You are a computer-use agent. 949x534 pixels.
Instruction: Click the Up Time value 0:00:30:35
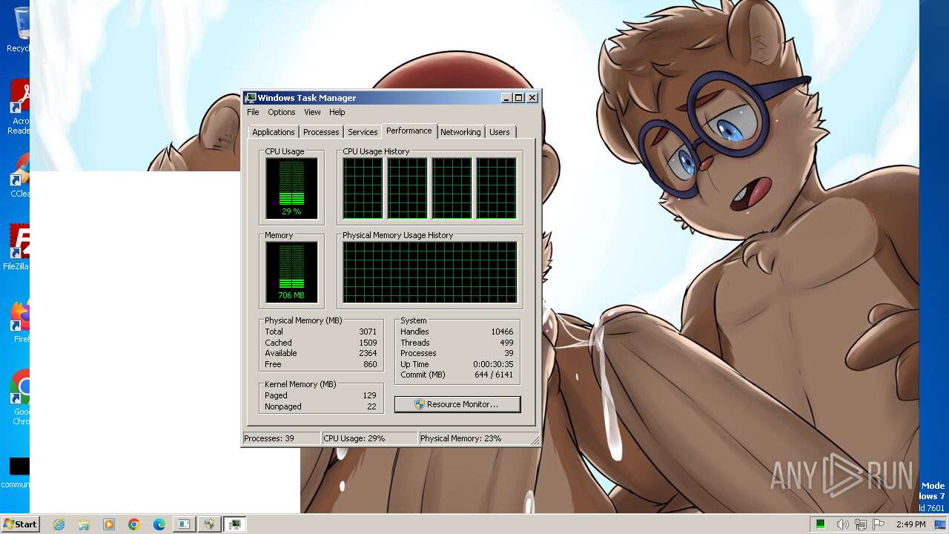pos(493,364)
